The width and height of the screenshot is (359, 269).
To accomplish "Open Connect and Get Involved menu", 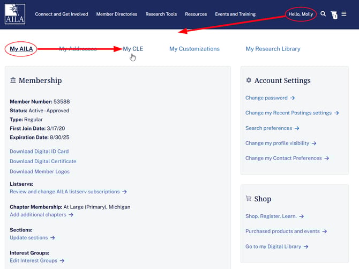I will 62,14.
